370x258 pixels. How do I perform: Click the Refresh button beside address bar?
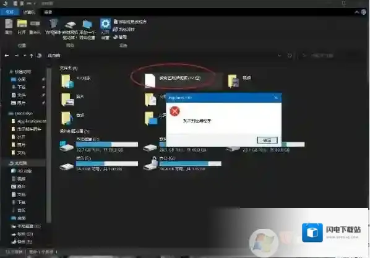290,56
